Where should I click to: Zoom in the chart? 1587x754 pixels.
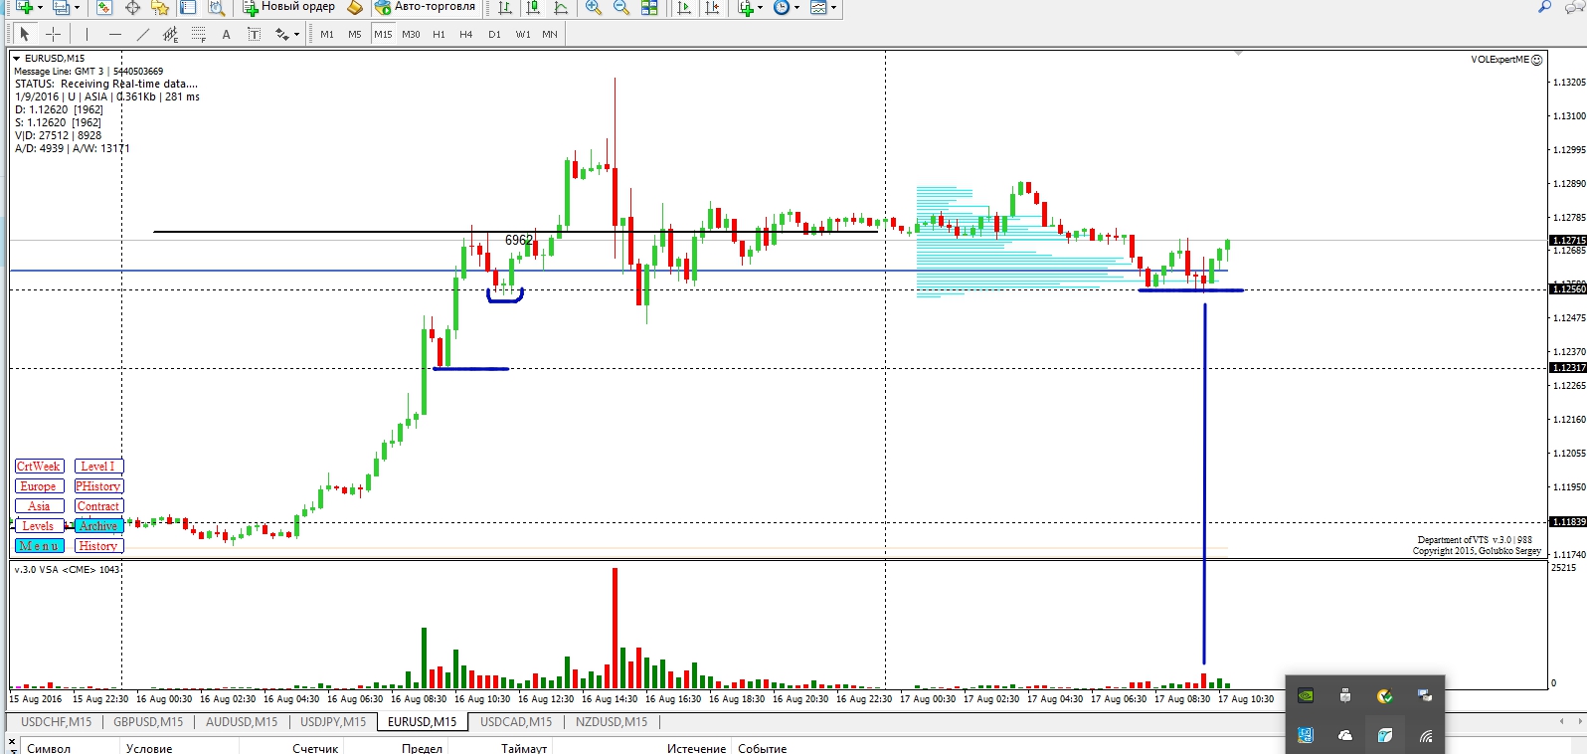(594, 7)
